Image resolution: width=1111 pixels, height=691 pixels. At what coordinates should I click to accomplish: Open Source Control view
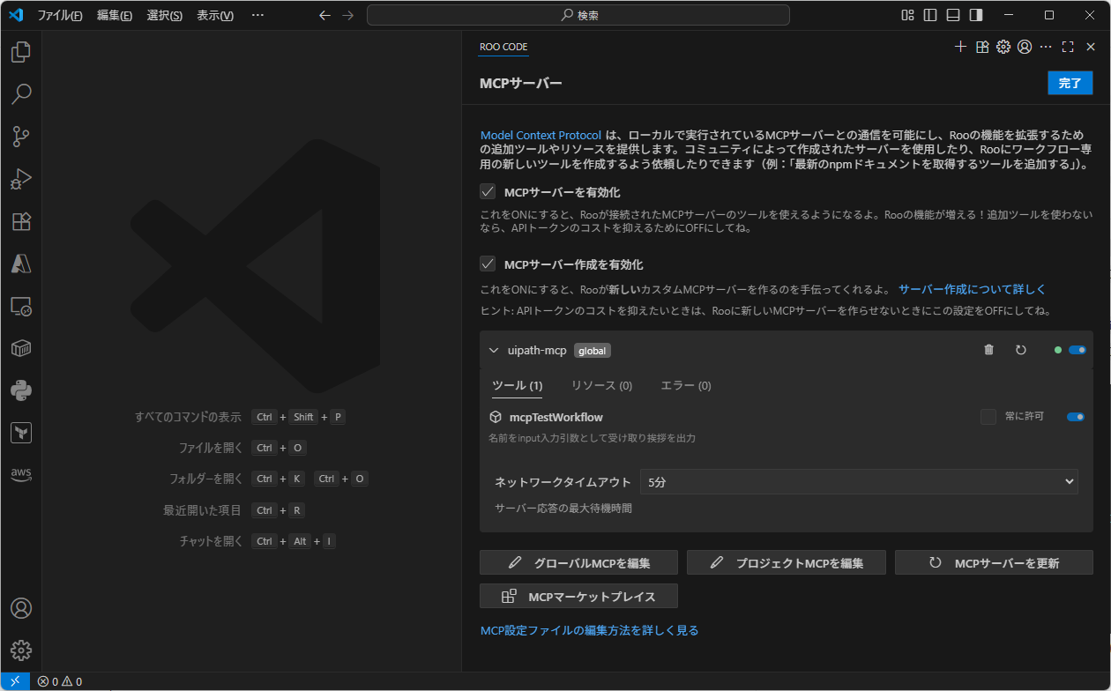pyautogui.click(x=21, y=136)
